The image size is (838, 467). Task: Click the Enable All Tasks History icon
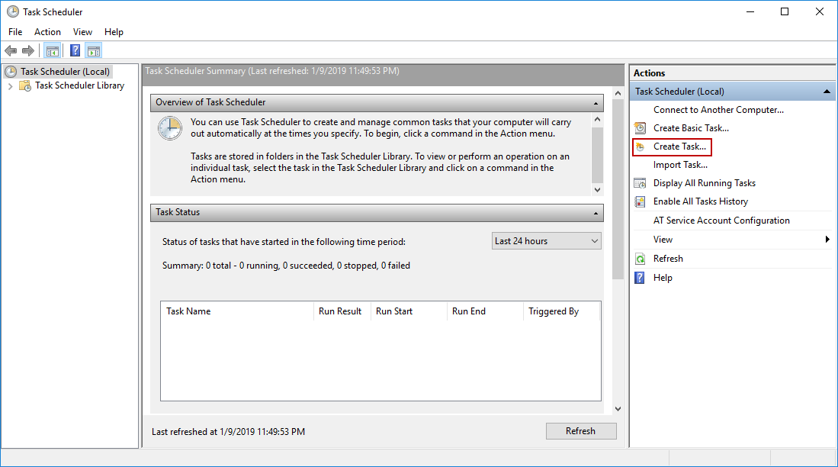coord(640,201)
